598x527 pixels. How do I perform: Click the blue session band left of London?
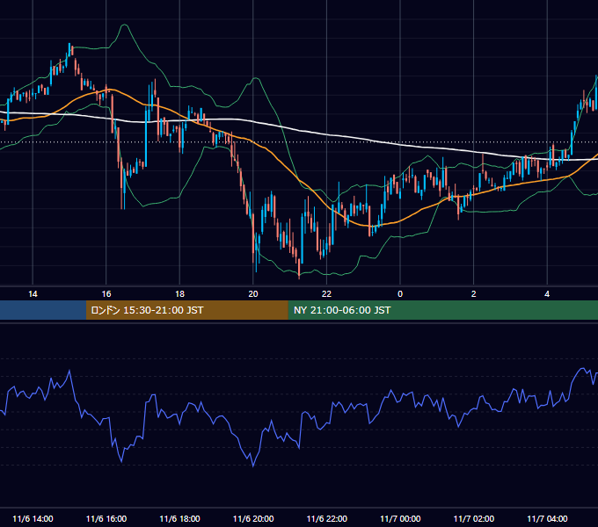click(x=43, y=310)
